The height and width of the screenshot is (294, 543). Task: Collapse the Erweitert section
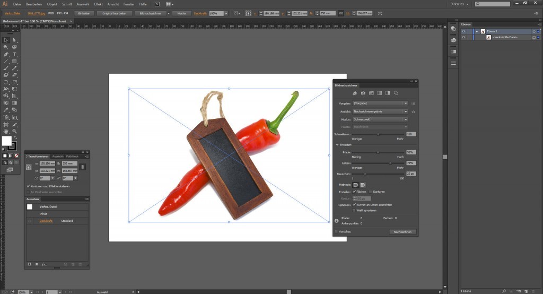[337, 144]
